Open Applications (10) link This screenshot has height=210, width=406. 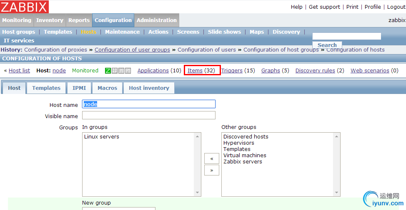(153, 71)
